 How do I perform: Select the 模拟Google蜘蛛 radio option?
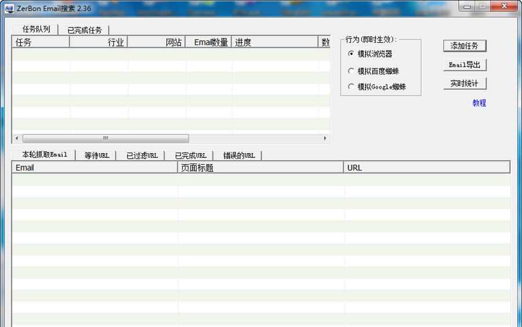coord(377,87)
